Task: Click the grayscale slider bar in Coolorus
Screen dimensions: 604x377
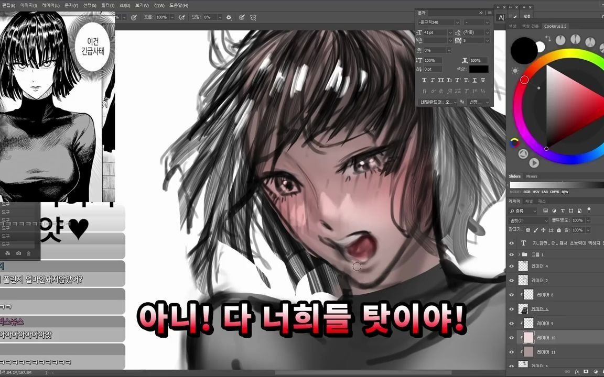Action: 557,185
